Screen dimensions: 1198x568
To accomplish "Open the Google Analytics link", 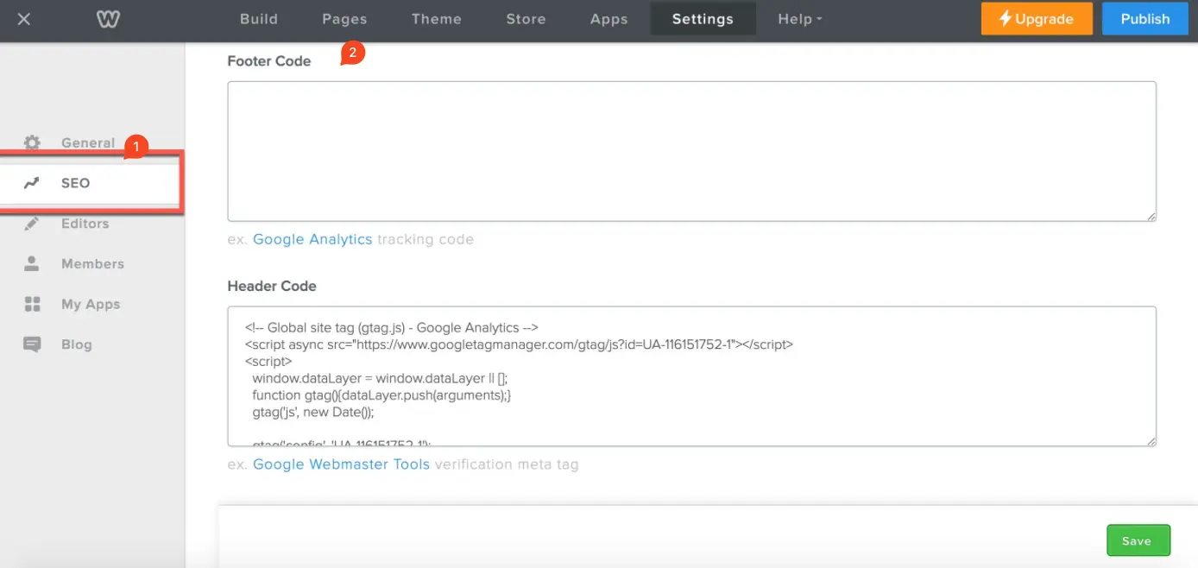I will point(312,239).
